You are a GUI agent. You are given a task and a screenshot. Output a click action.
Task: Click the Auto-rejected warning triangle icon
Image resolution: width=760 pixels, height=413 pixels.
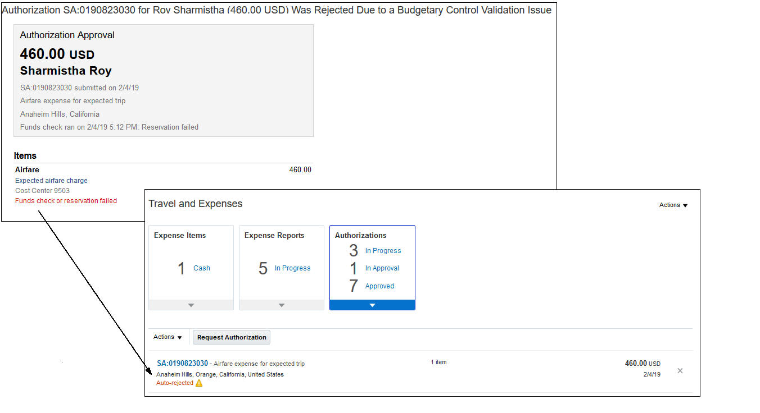(199, 383)
